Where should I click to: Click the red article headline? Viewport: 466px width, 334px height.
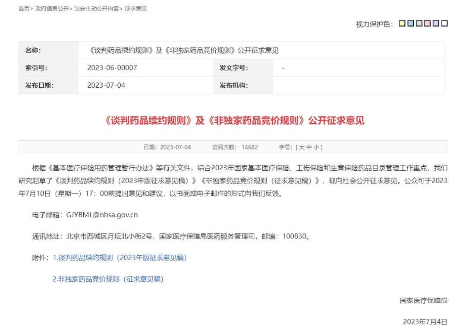tap(234, 121)
